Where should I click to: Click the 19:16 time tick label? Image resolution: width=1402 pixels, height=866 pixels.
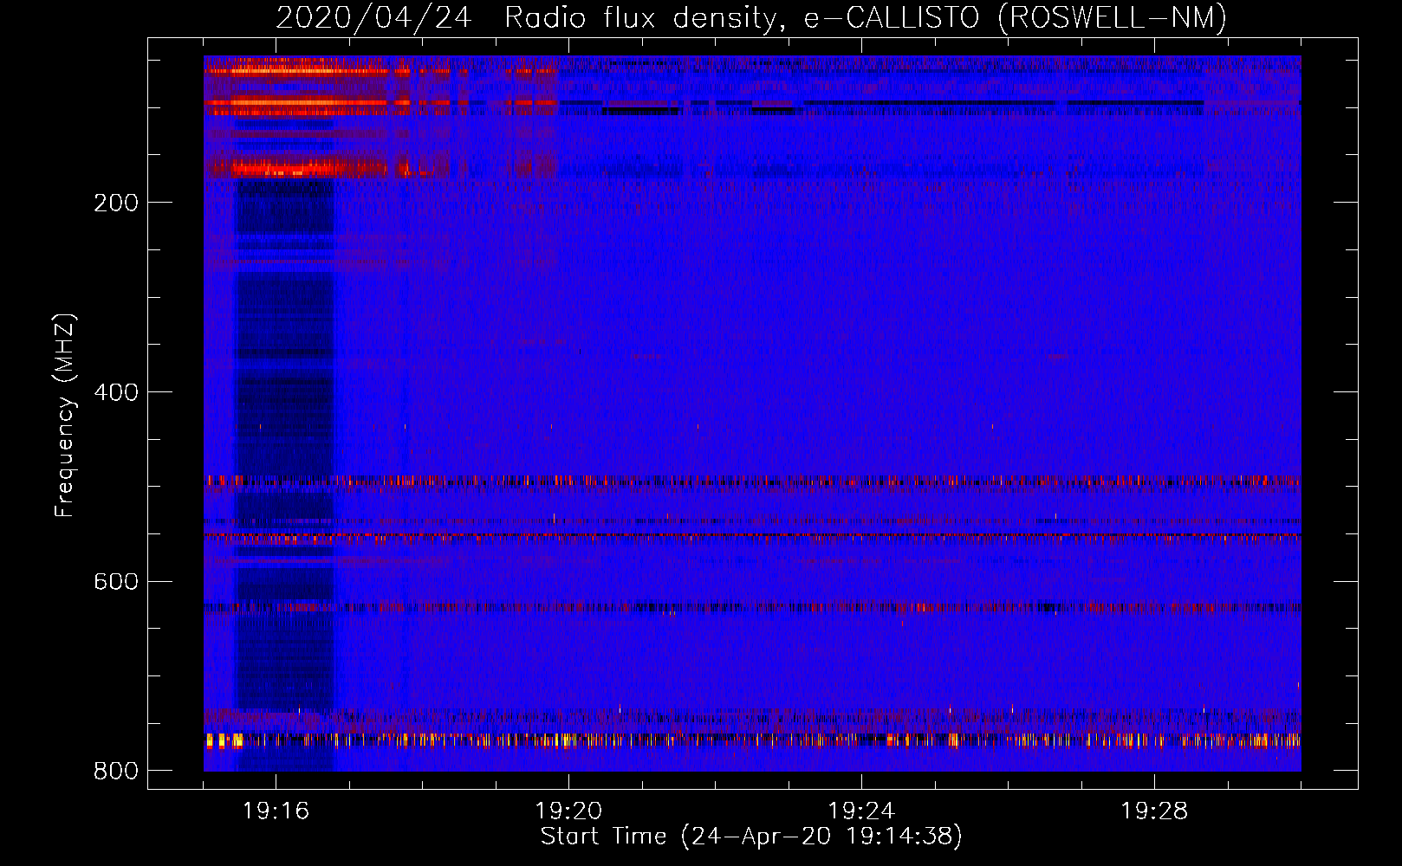pos(276,811)
